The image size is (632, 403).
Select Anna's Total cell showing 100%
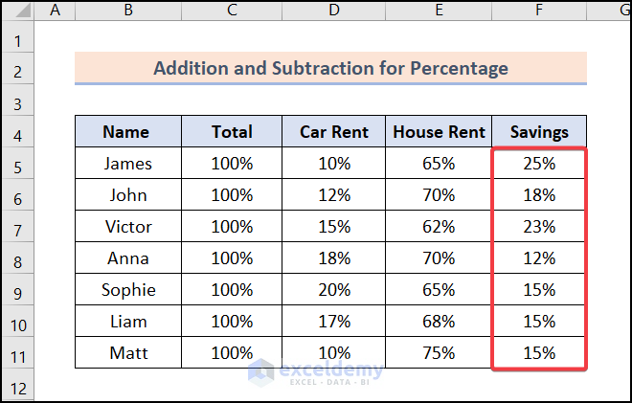(x=232, y=258)
